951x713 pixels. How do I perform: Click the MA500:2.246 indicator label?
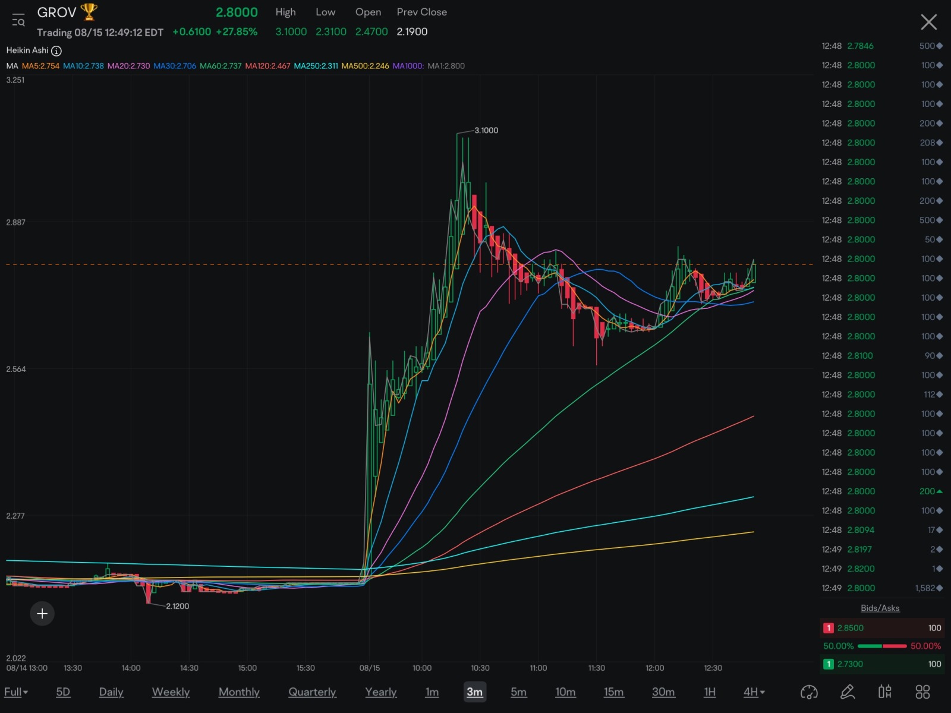(365, 66)
